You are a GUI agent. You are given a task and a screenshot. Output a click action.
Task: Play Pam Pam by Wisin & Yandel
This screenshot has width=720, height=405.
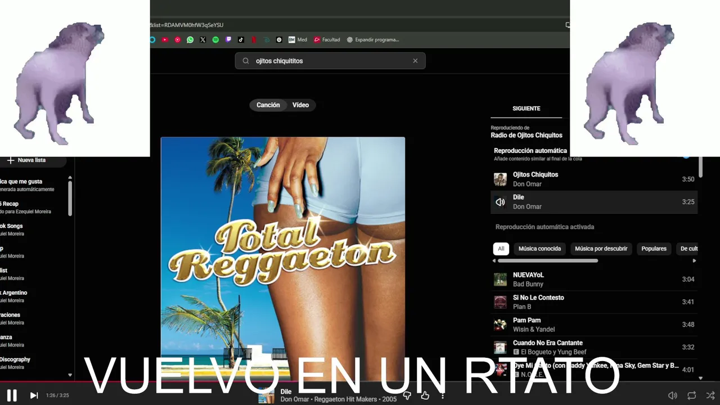[594, 325]
